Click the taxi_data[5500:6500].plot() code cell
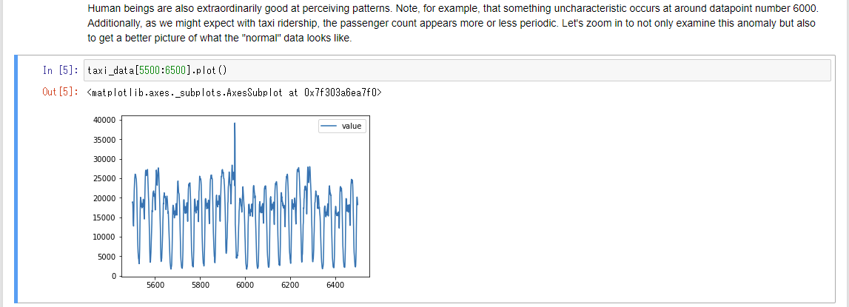Image resolution: width=849 pixels, height=307 pixels. pos(457,70)
